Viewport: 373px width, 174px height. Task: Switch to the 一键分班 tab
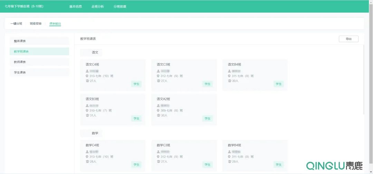[x=16, y=24]
